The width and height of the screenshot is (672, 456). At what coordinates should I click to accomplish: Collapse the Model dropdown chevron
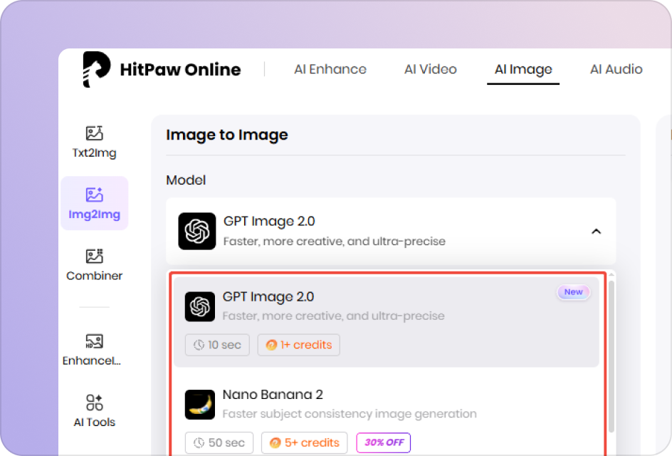[x=596, y=232]
